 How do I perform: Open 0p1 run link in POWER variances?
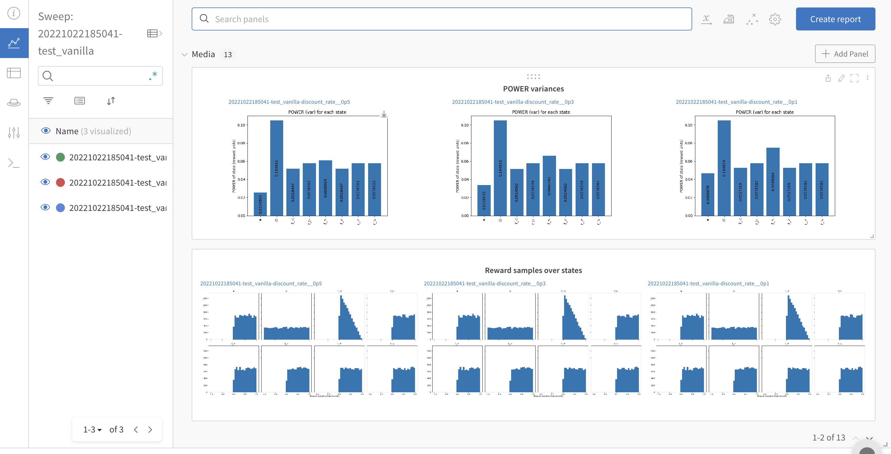(736, 102)
